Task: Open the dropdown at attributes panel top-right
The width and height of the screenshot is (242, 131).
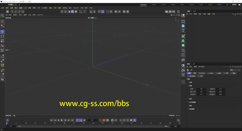Action: click(x=235, y=70)
